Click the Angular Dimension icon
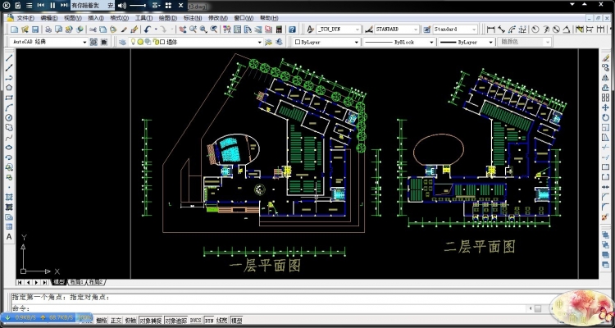 (x=567, y=30)
